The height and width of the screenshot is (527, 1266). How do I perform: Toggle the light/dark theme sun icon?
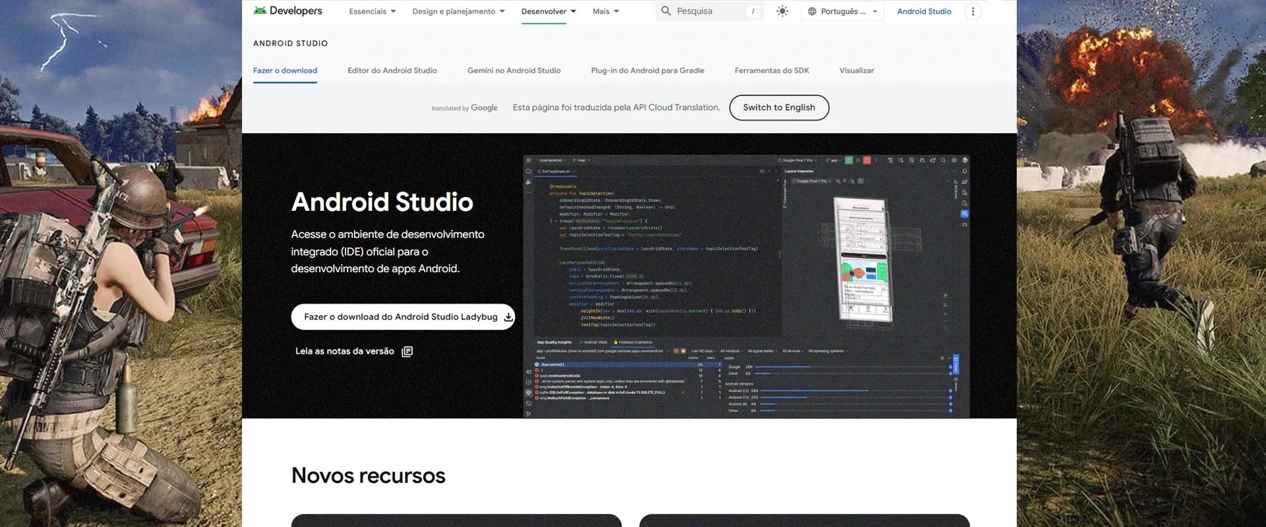point(782,11)
